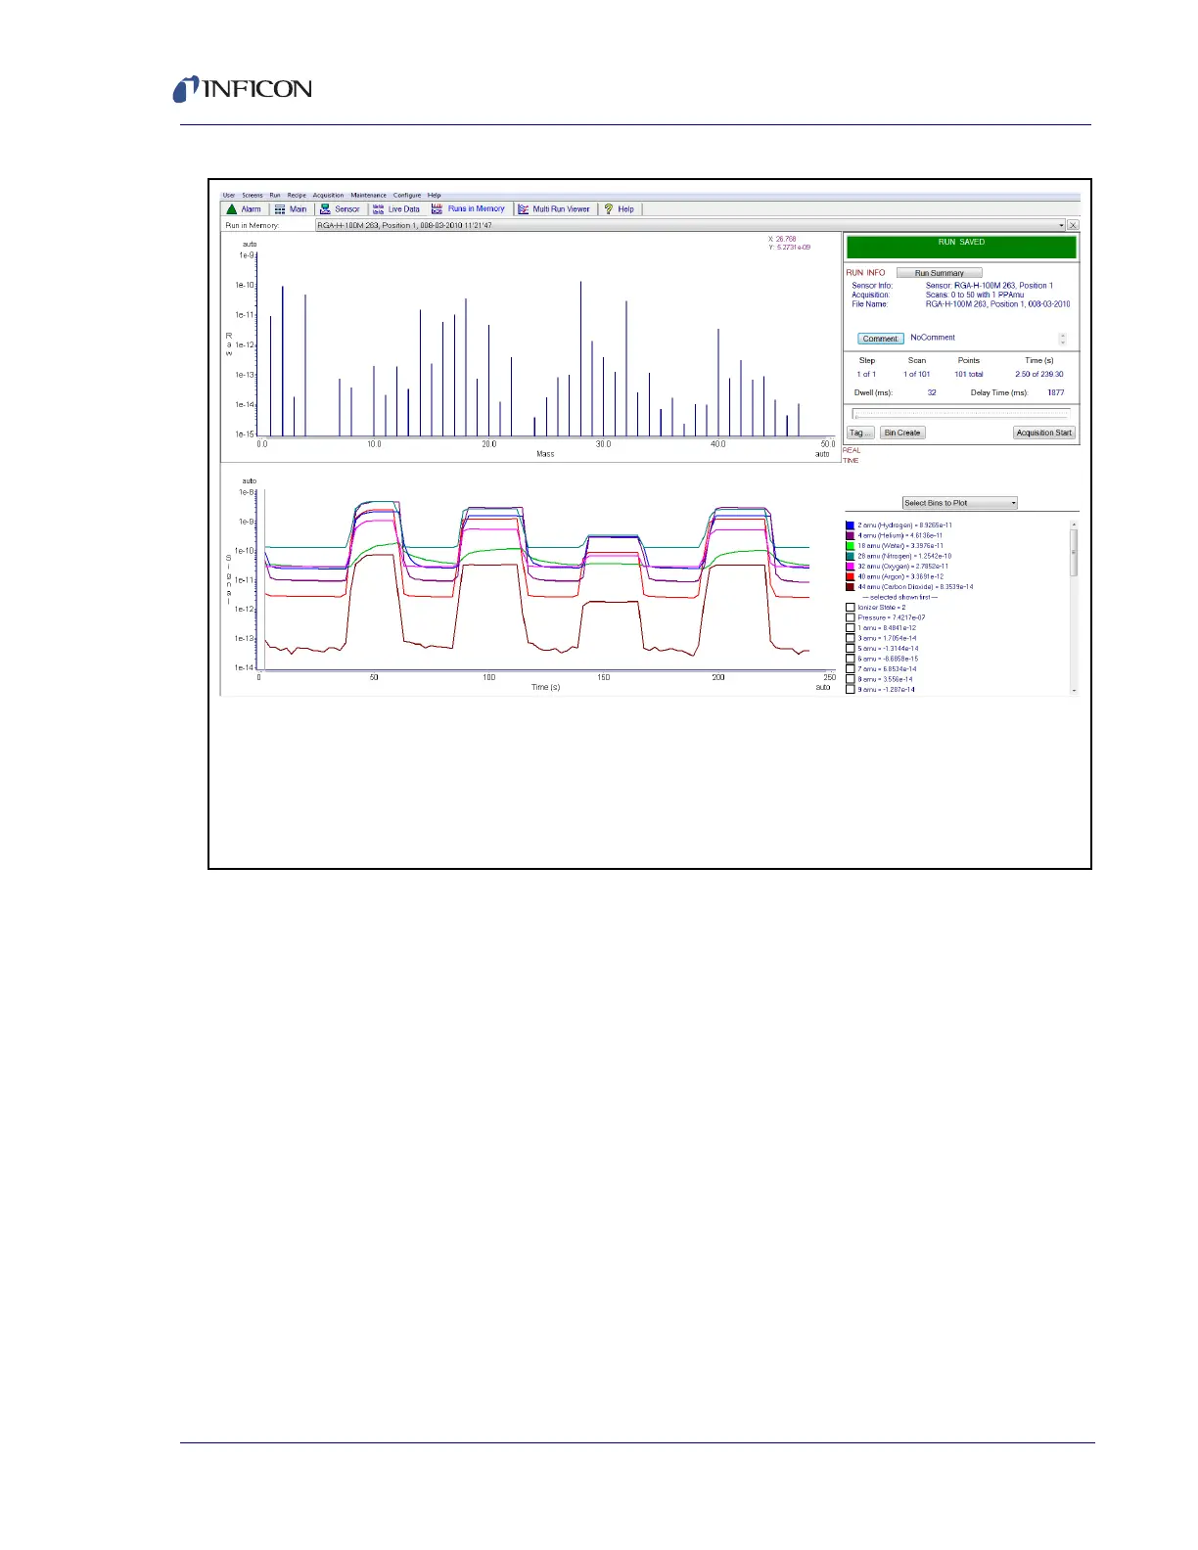Open Help from the toolbar
Image resolution: width=1198 pixels, height=1550 pixels.
tap(619, 209)
